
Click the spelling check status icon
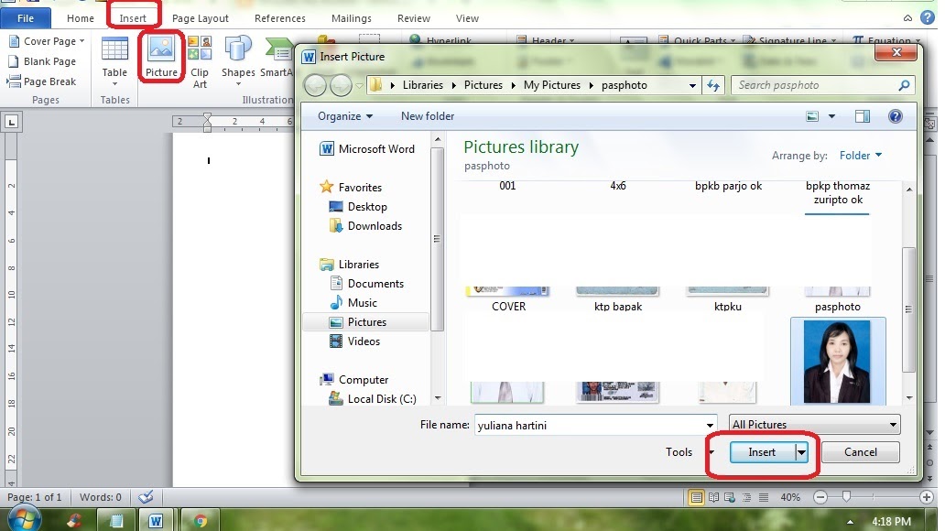coord(146,497)
